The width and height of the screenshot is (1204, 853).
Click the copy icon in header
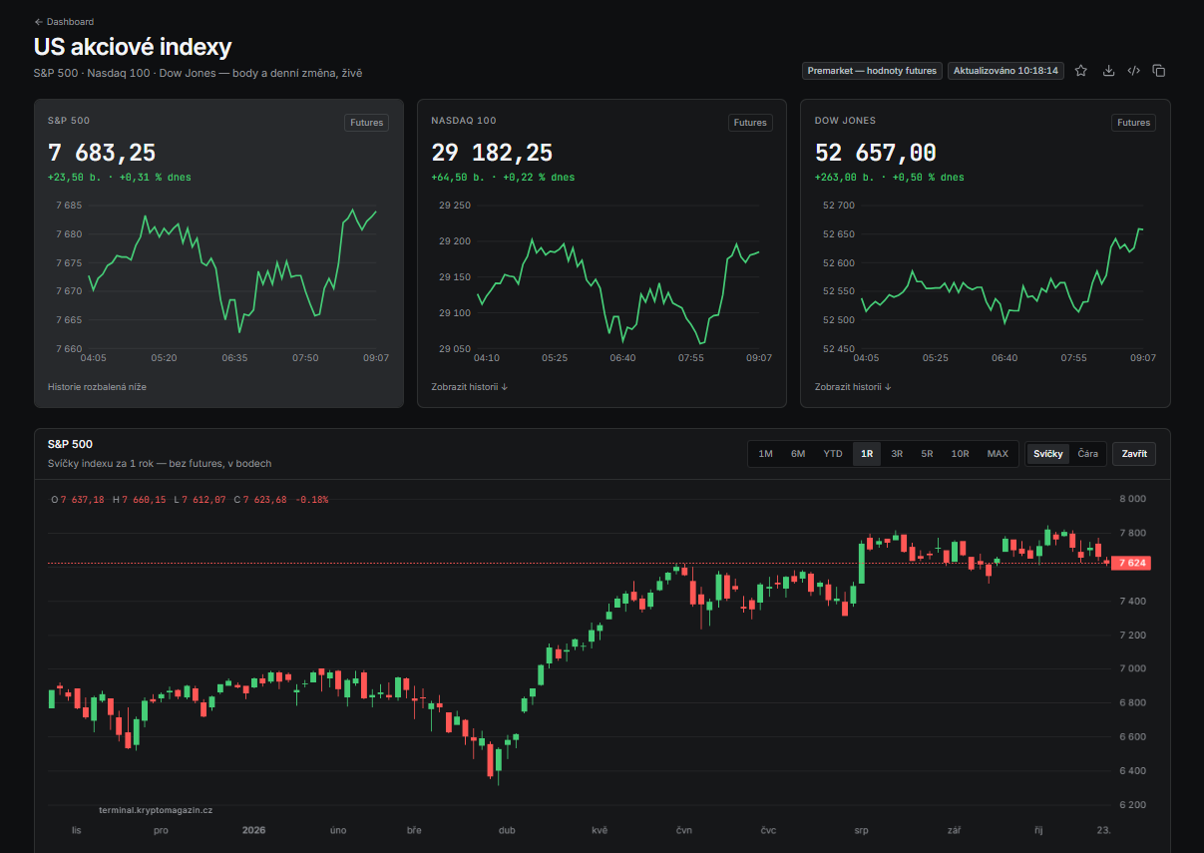click(1158, 71)
